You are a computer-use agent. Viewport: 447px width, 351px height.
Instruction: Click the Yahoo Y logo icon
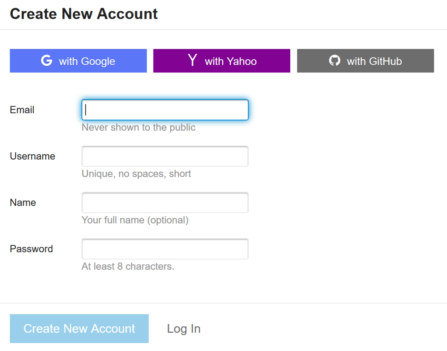point(193,60)
